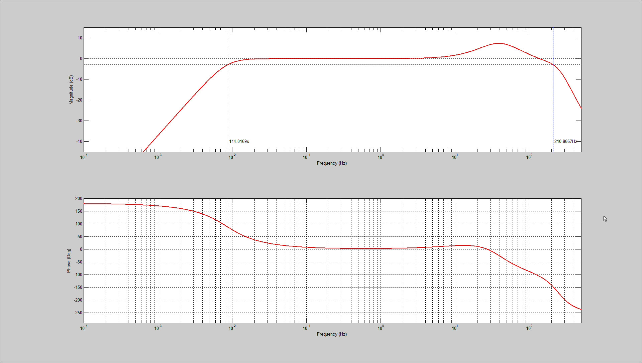Click the black dashed cutoff line near 0.01 Hz

(228, 100)
